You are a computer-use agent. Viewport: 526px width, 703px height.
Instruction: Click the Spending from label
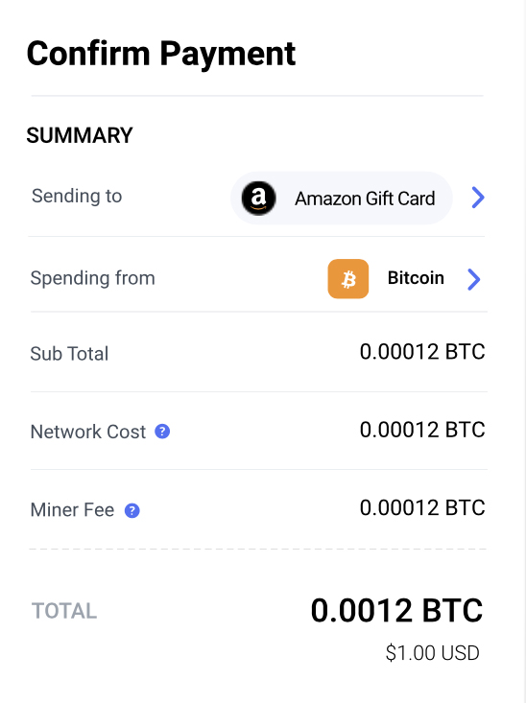[x=93, y=278]
